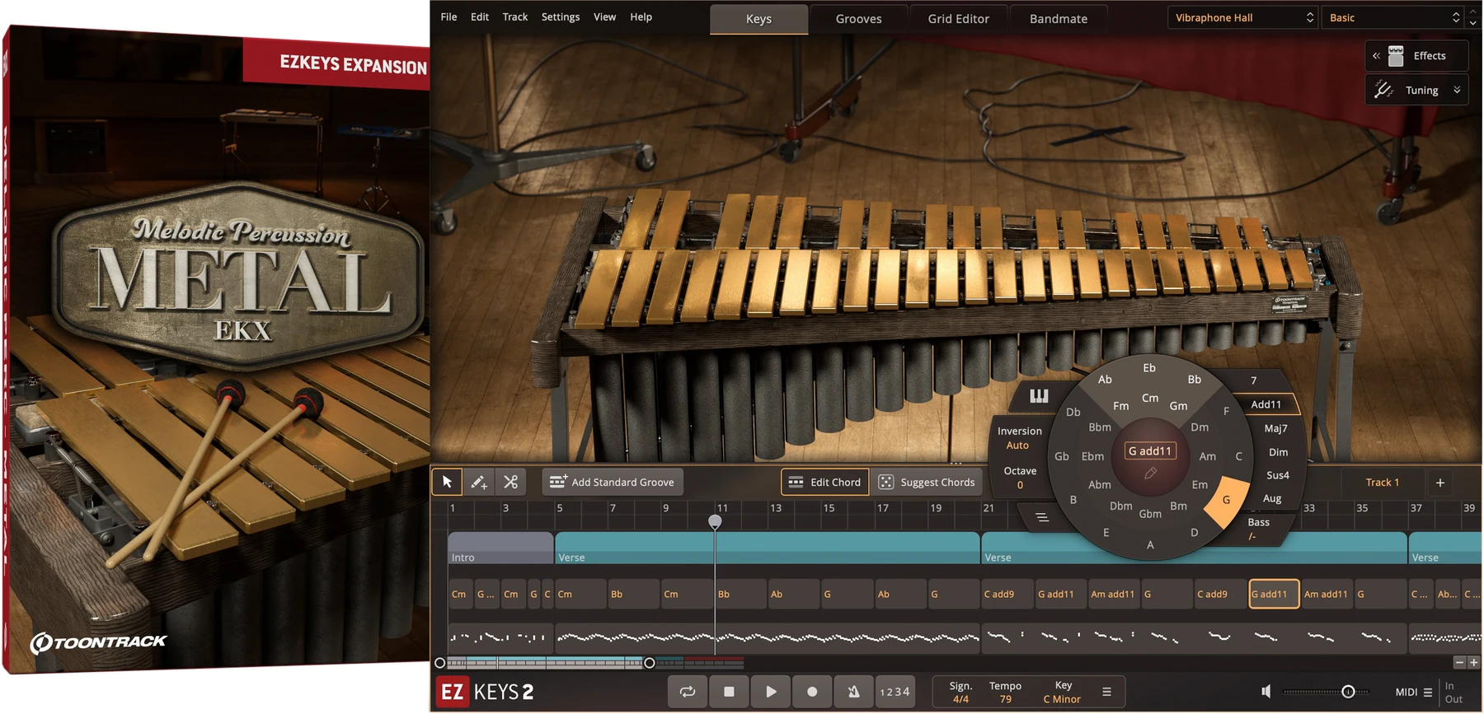1484x714 pixels.
Task: Open the MIDI menu
Action: point(1414,692)
